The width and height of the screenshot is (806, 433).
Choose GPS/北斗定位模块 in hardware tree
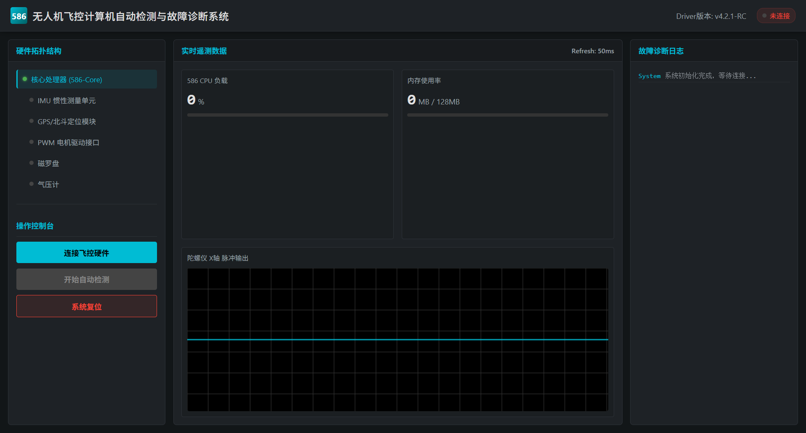click(x=66, y=122)
